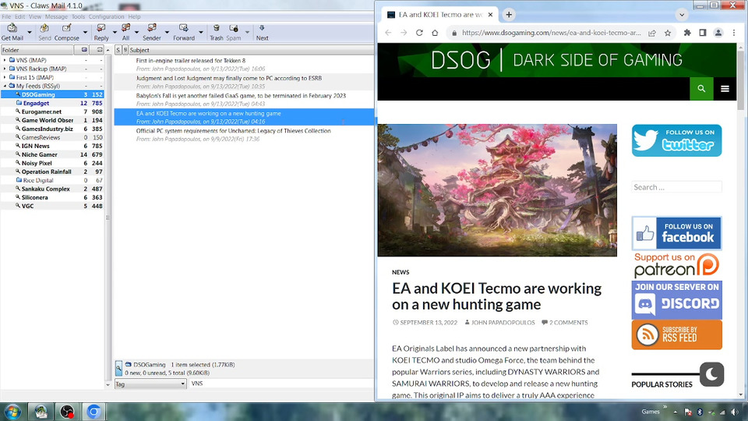This screenshot has width=748, height=421.
Task: Click the Subscribe by RSS Feed badge
Action: (x=676, y=334)
